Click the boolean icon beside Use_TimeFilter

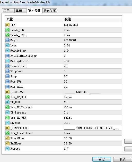tap(7, 133)
